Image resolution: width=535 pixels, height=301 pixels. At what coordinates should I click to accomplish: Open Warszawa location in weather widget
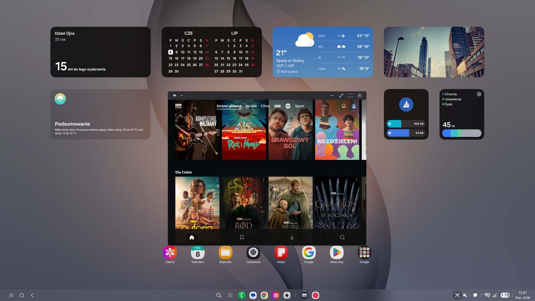pos(287,71)
